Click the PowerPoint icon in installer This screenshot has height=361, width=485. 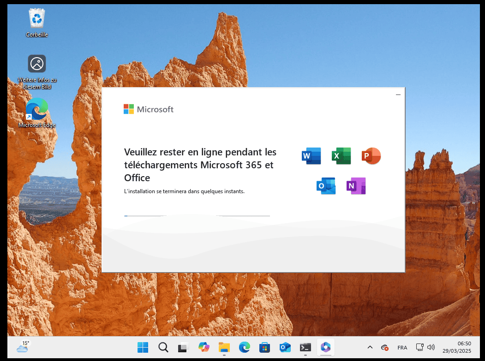point(371,156)
